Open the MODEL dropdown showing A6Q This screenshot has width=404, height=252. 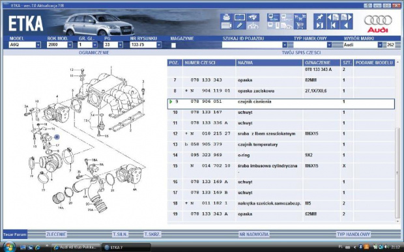tap(25, 45)
